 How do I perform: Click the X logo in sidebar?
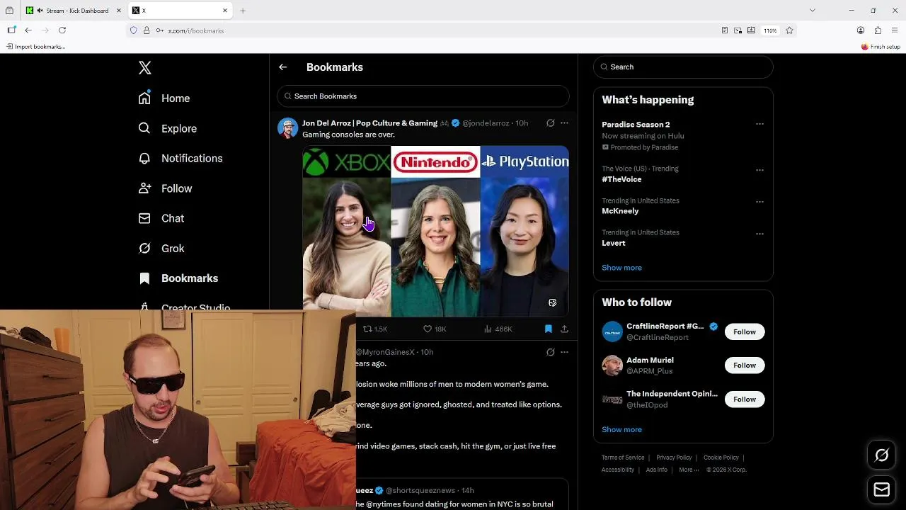point(144,68)
